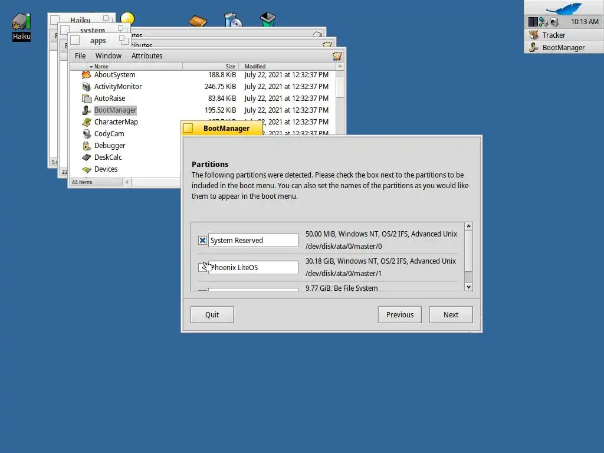Viewport: 604px width, 453px height.
Task: Sort apps list by Name column
Action: coord(134,66)
